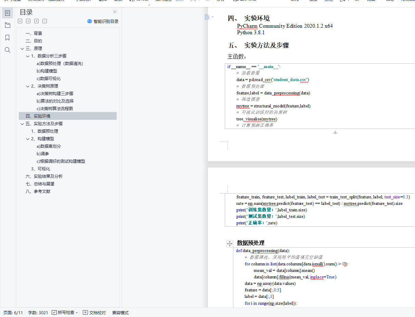
Task: Click 兼容模式 in the status bar
Action: (120, 313)
